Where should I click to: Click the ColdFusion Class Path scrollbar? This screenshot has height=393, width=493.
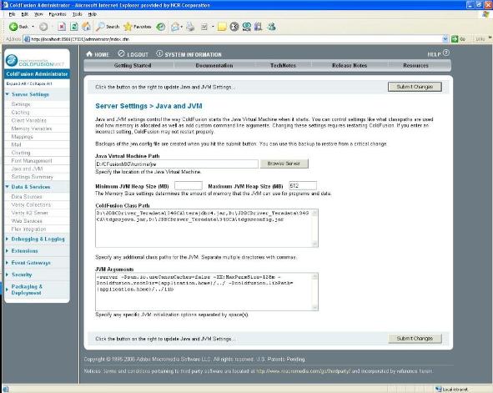(x=314, y=229)
